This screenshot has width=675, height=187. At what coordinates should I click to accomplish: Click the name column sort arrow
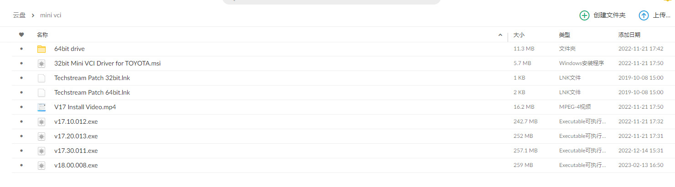pyautogui.click(x=500, y=35)
